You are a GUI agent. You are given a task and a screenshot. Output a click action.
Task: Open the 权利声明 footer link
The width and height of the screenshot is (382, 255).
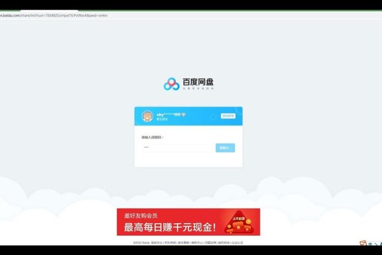click(170, 243)
